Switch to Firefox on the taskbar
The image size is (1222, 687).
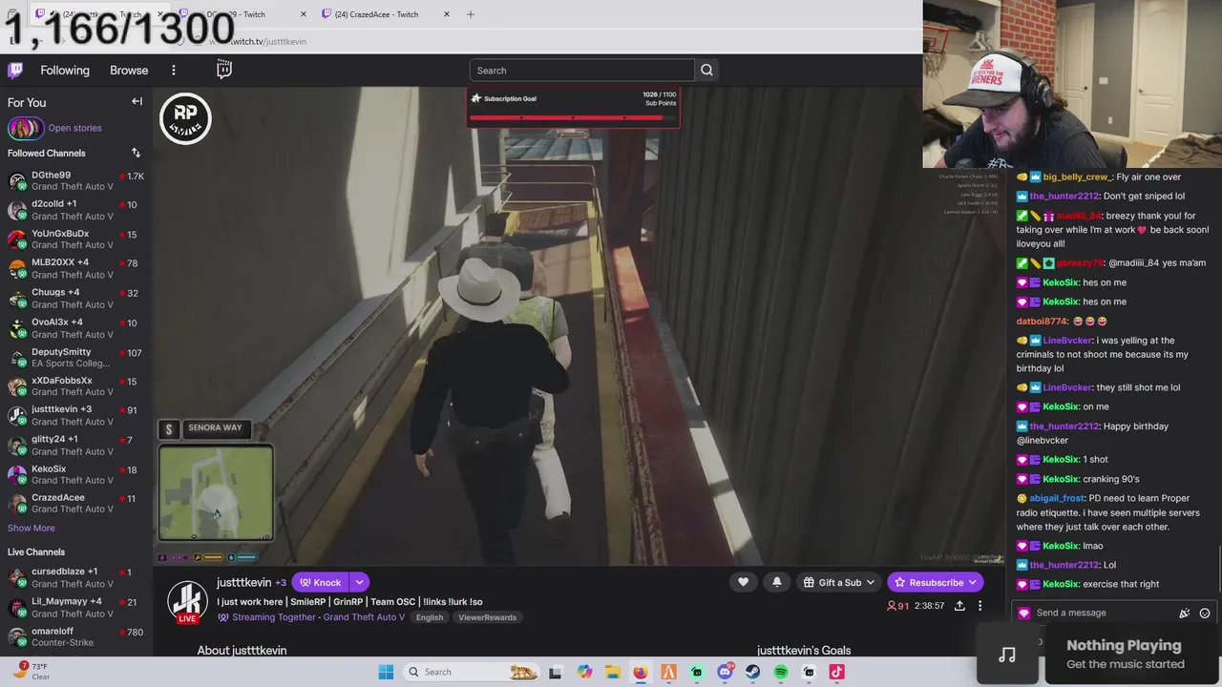[641, 672]
